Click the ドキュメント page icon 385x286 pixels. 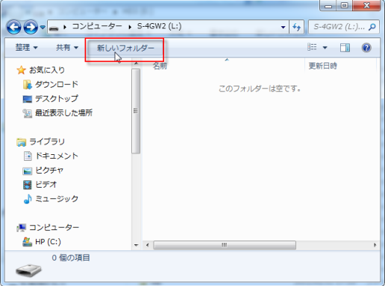28,156
